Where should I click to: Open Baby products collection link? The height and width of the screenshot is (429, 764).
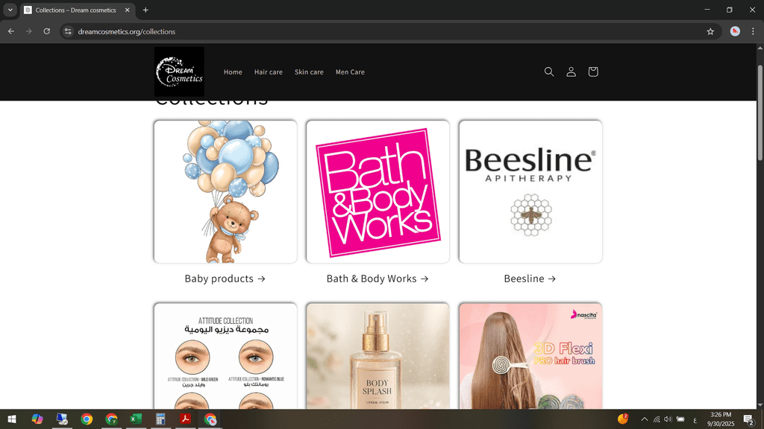tap(225, 279)
